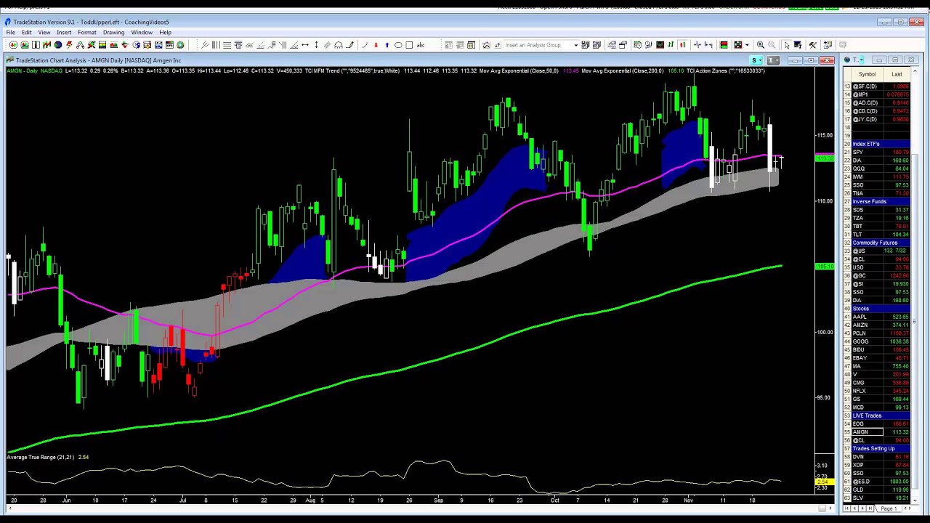Click the first icon in the left toolbar

click(13, 45)
